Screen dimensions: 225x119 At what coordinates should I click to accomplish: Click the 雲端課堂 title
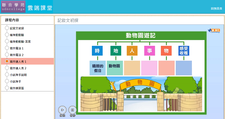click(x=40, y=8)
